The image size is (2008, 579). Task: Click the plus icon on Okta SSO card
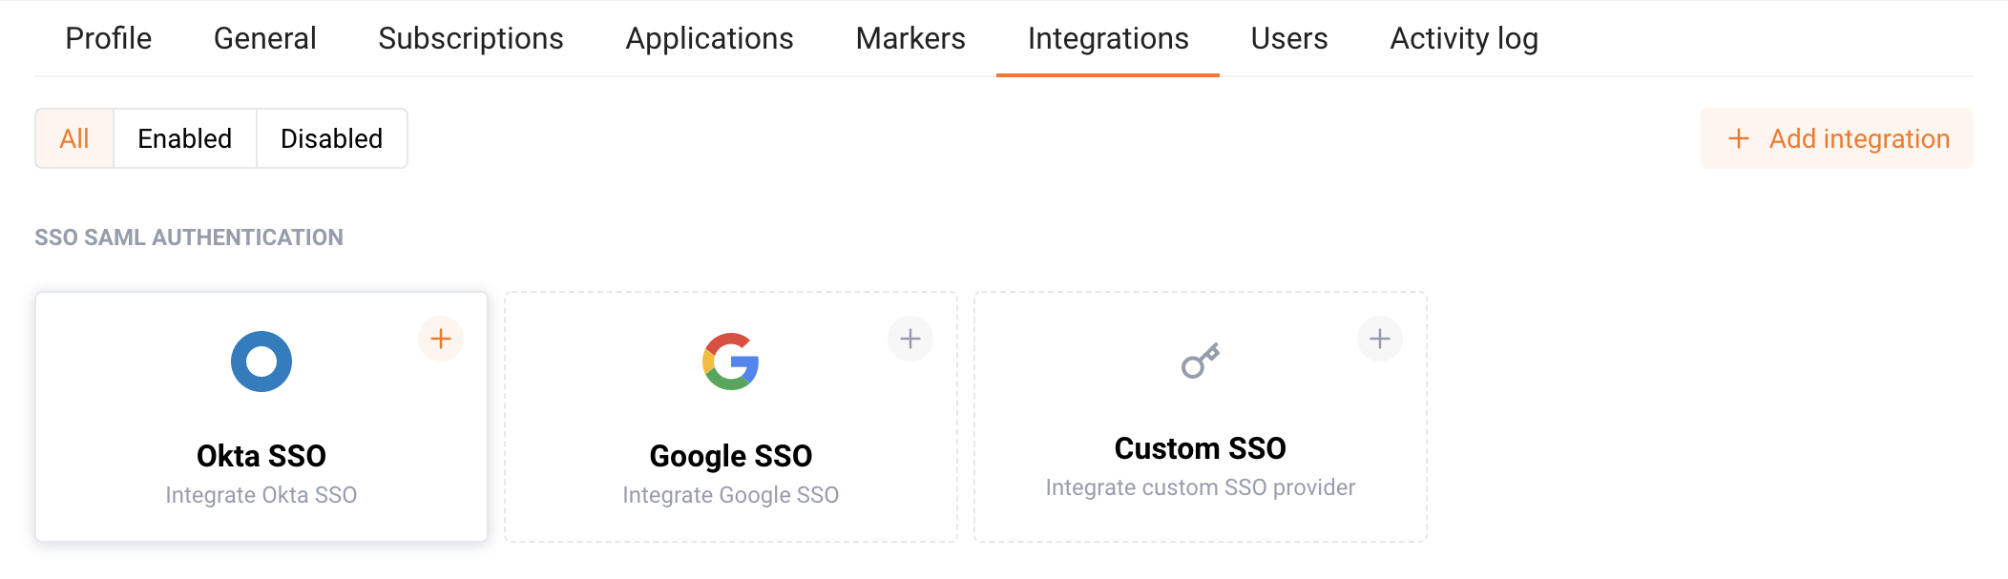point(440,339)
